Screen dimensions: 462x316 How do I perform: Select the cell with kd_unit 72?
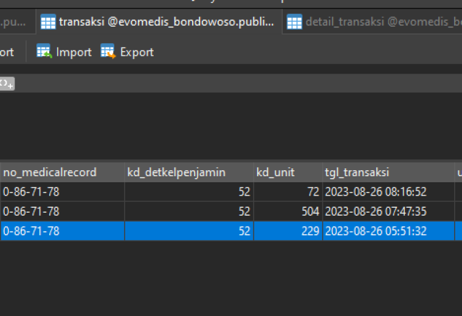[288, 192]
